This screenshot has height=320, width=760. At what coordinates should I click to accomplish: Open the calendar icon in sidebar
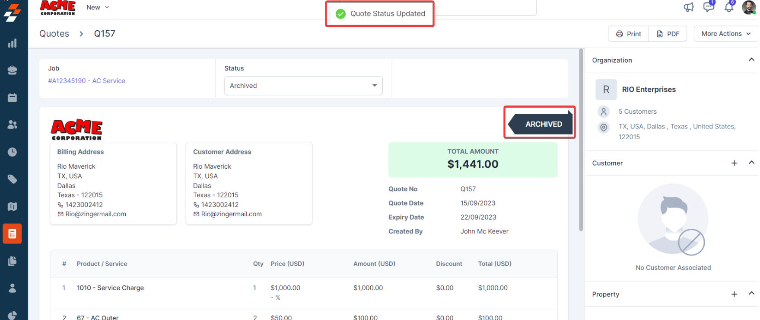pos(13,98)
